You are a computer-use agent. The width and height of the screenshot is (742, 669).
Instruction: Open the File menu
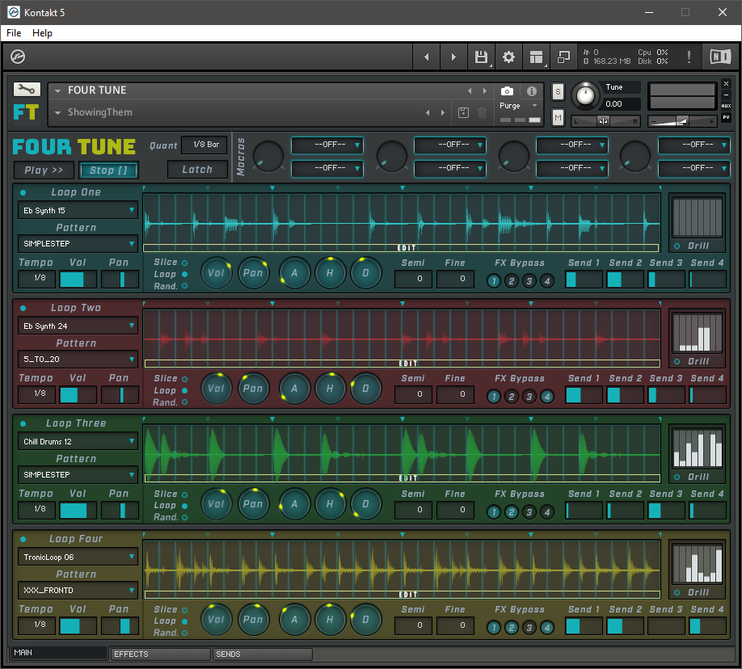click(x=14, y=33)
